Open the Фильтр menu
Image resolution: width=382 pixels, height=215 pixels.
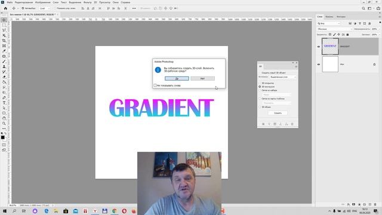pyautogui.click(x=88, y=2)
